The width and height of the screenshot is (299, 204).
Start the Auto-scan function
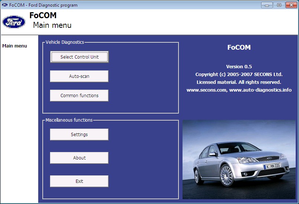79,76
